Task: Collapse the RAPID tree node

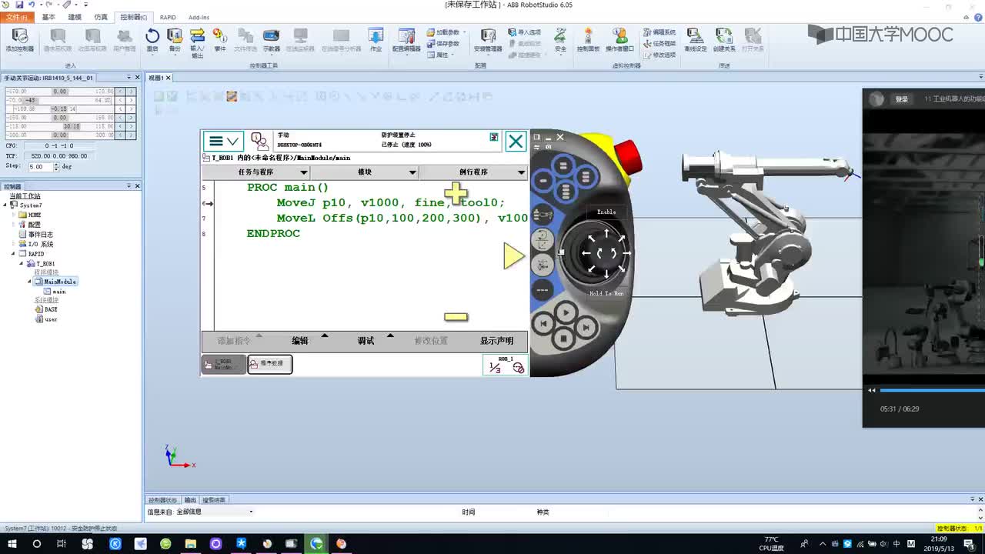Action: click(x=14, y=254)
